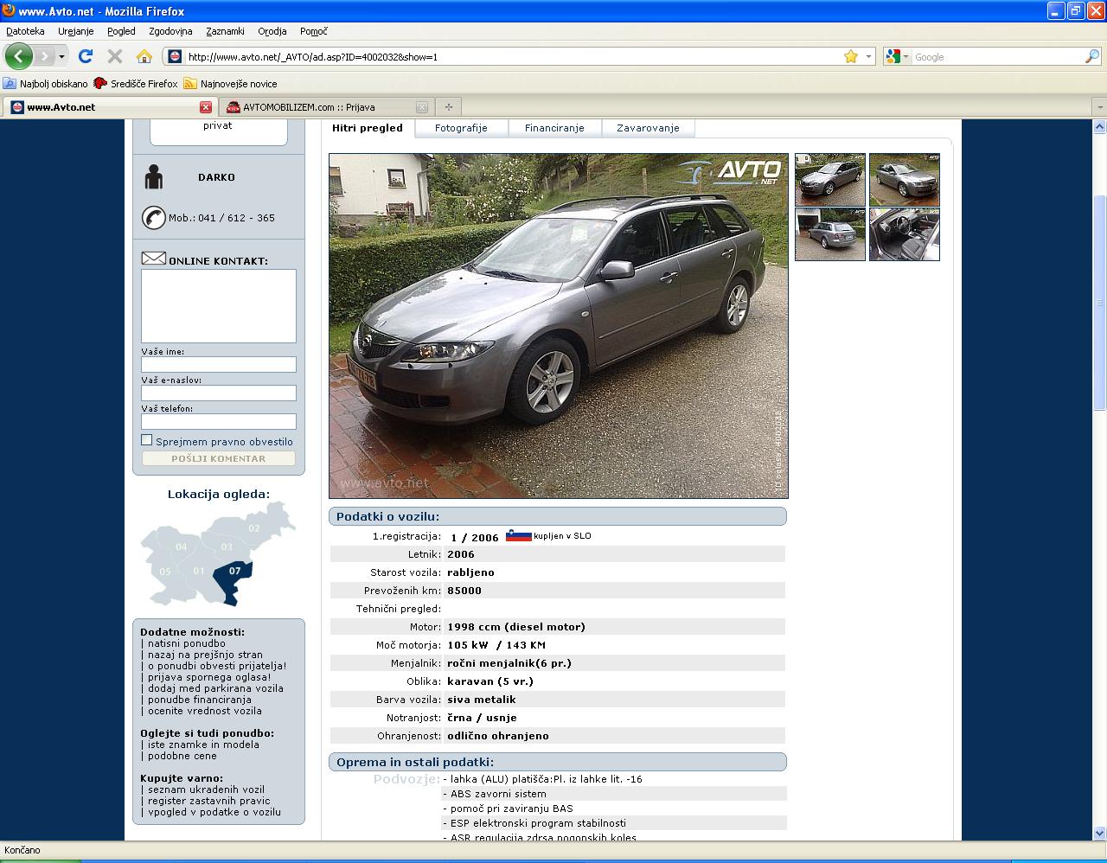
Task: Go back with the green Back arrow
Action: coord(18,56)
